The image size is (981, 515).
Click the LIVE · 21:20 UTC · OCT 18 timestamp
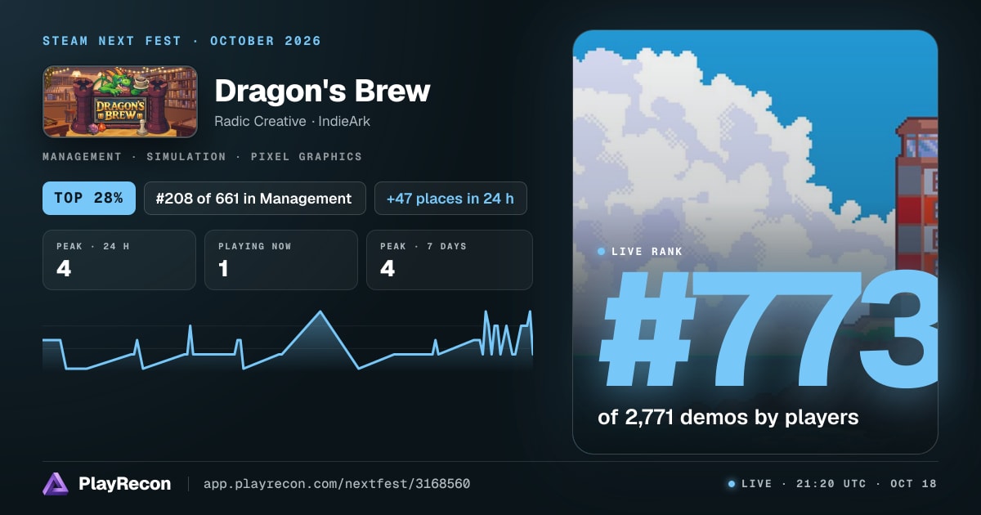click(832, 484)
